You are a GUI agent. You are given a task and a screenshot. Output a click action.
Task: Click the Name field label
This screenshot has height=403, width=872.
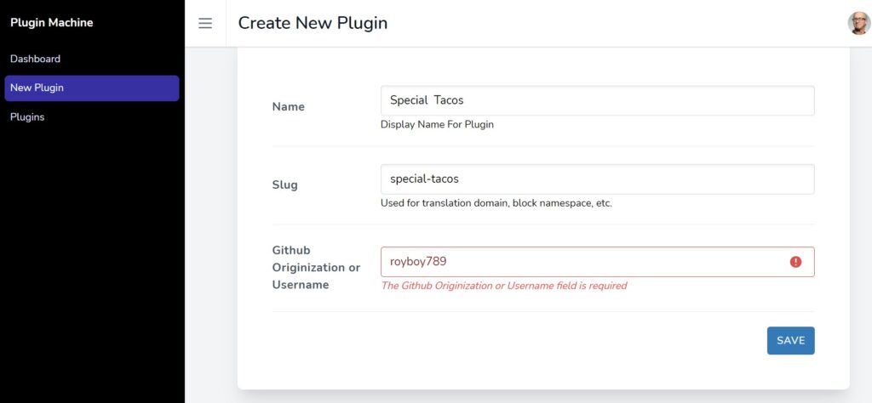[288, 106]
